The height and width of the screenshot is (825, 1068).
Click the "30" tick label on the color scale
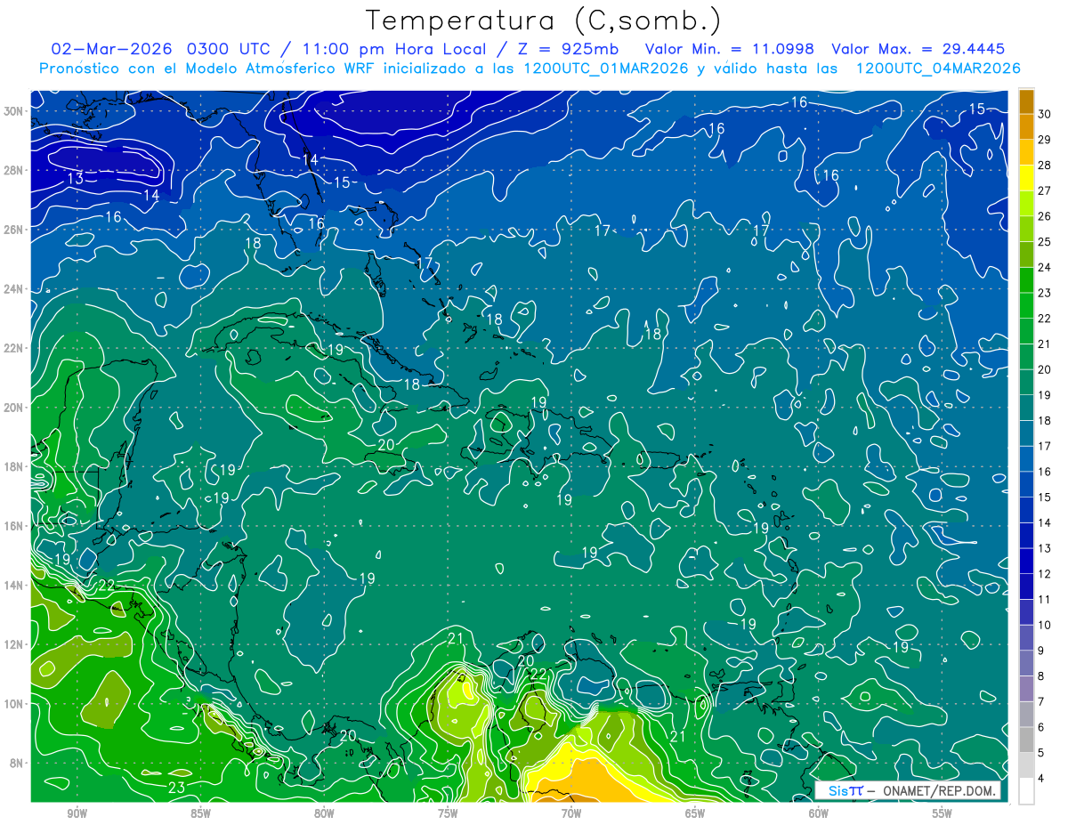click(1045, 113)
